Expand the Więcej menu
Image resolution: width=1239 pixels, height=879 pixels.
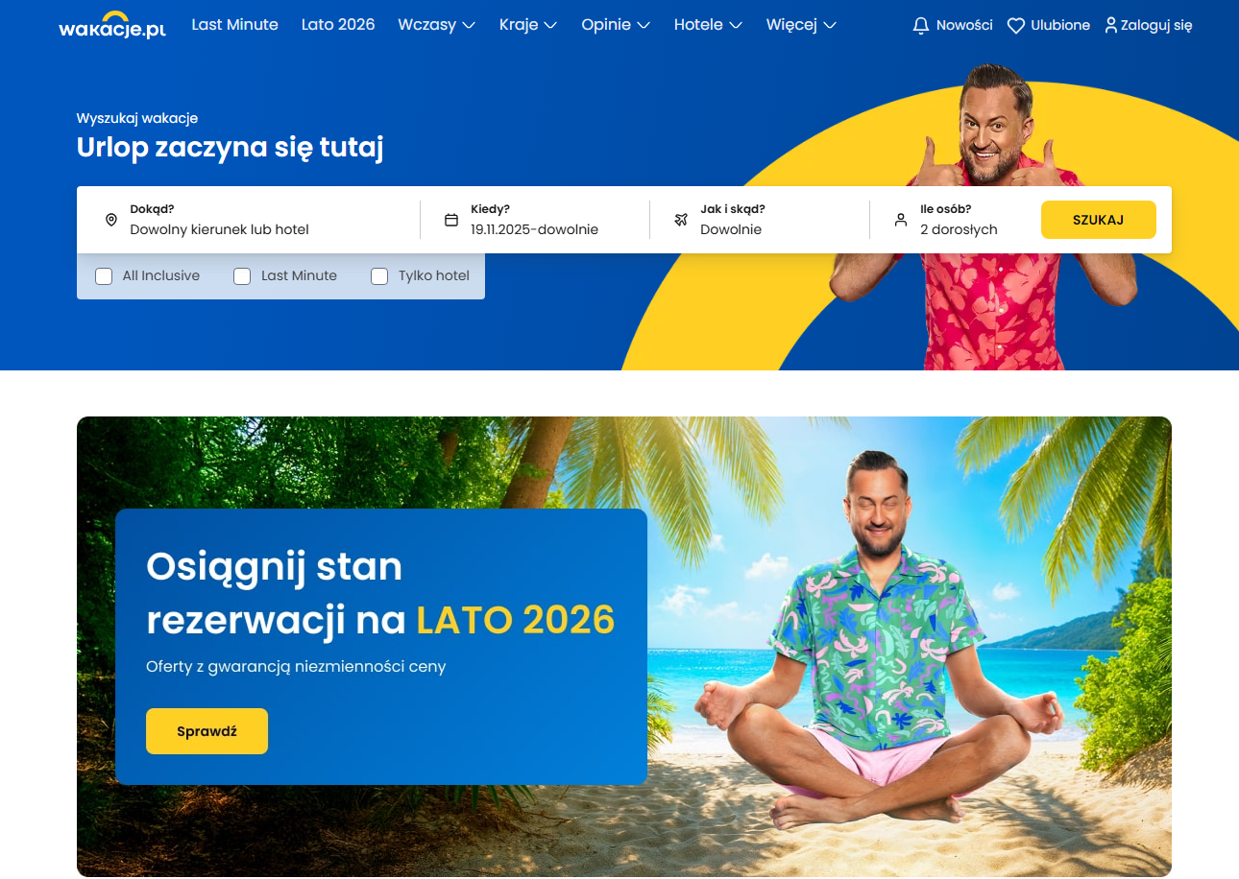[801, 25]
